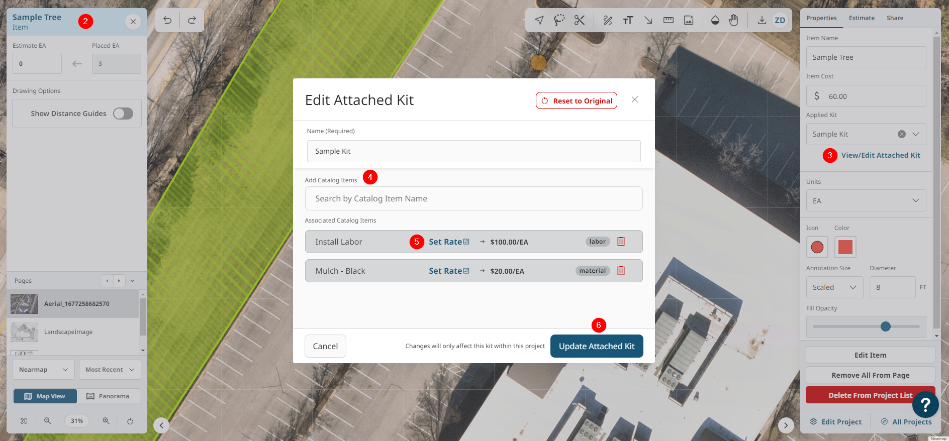Image resolution: width=949 pixels, height=441 pixels.
Task: Click the red Color swatch
Action: coord(845,247)
